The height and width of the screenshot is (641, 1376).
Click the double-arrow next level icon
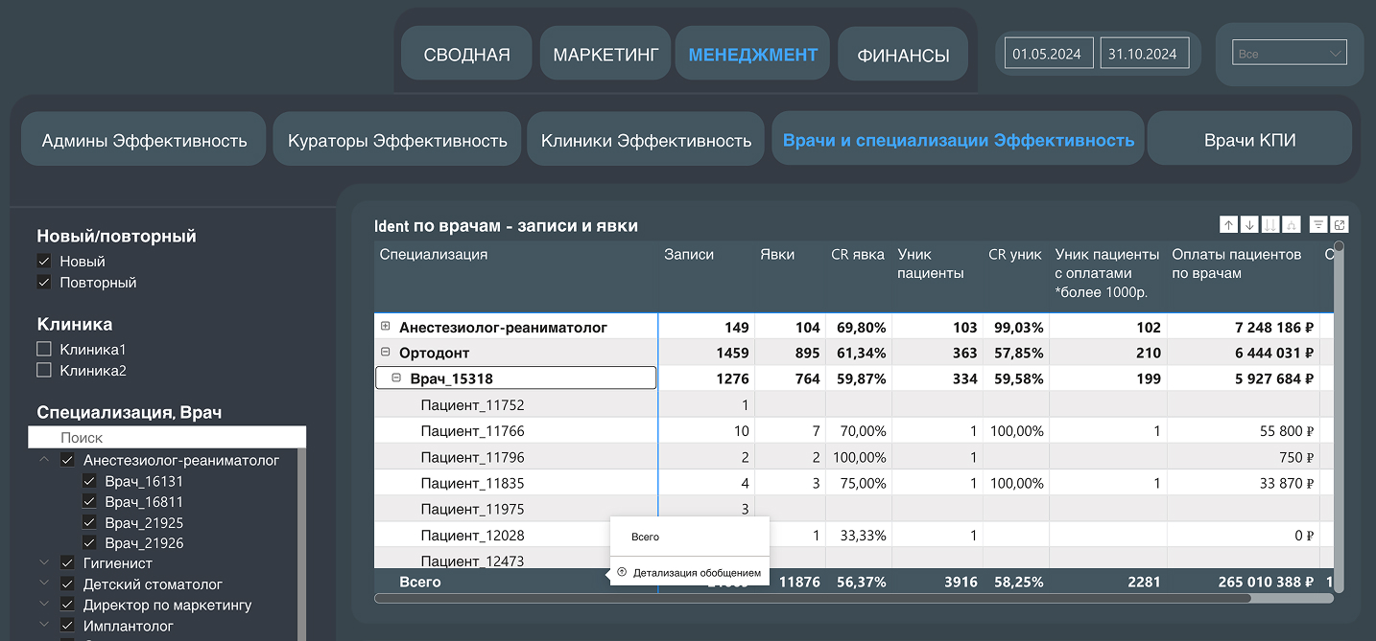pyautogui.click(x=1270, y=224)
